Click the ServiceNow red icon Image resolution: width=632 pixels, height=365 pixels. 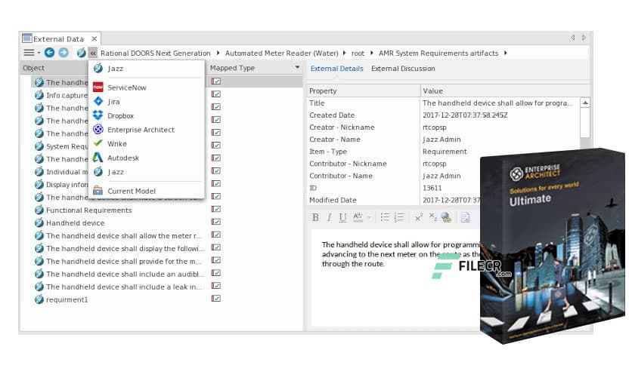point(98,87)
